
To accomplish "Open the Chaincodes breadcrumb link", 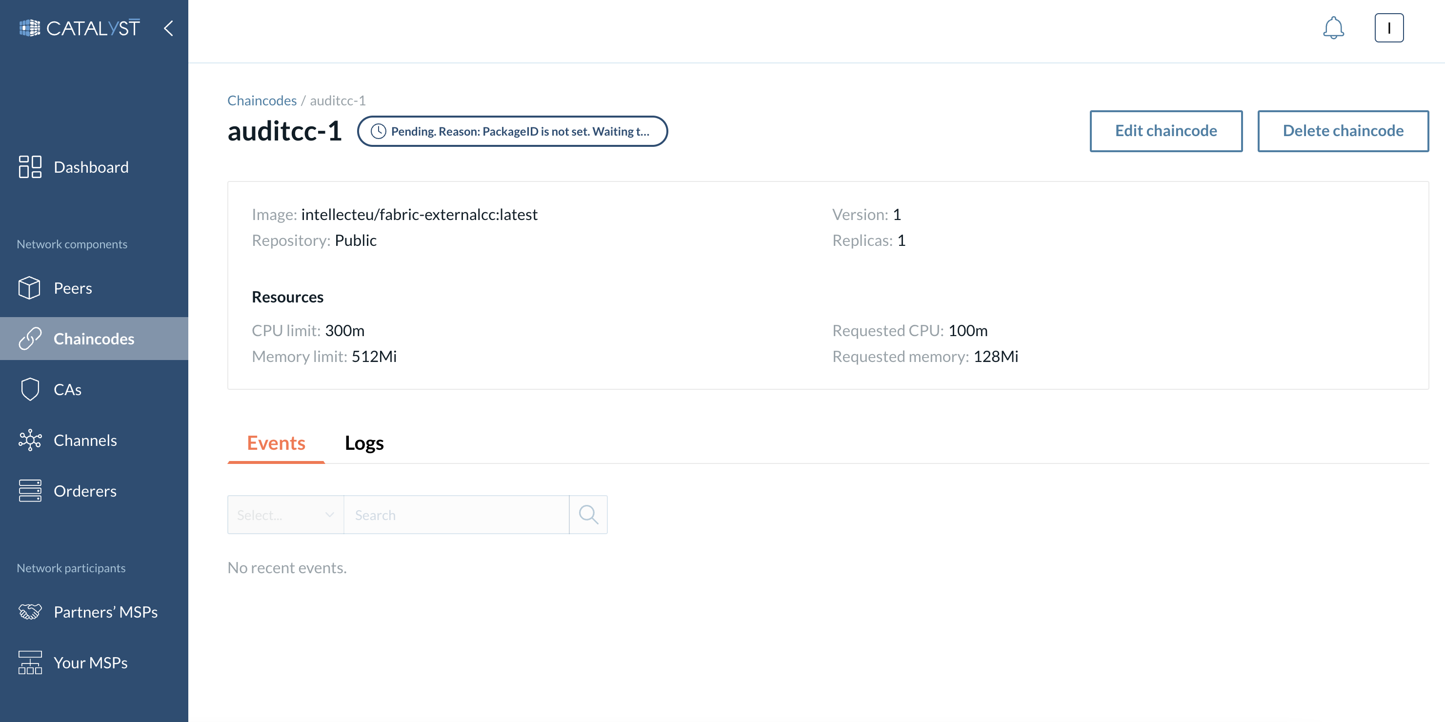I will pos(261,100).
